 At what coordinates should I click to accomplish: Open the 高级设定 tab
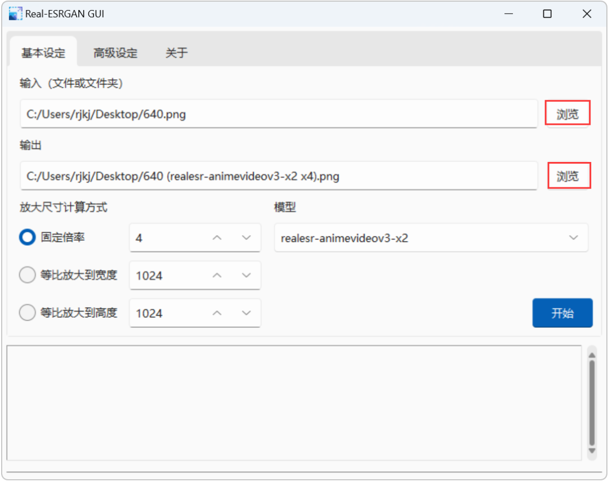115,53
